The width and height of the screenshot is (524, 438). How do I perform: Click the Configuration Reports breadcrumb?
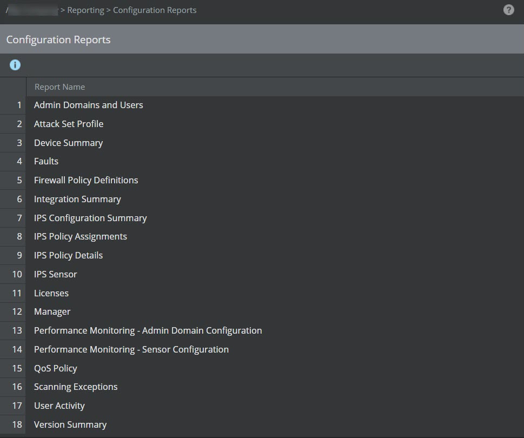tap(155, 10)
